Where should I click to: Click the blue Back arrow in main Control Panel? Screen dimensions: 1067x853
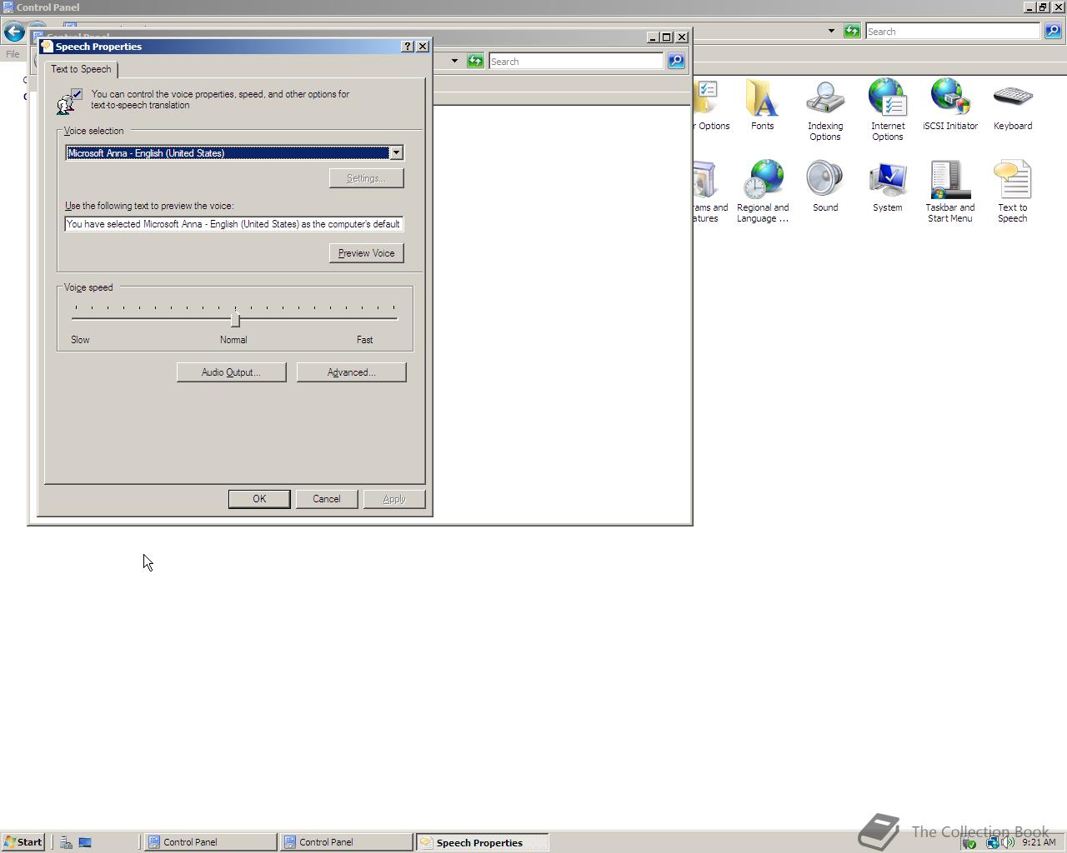(13, 32)
